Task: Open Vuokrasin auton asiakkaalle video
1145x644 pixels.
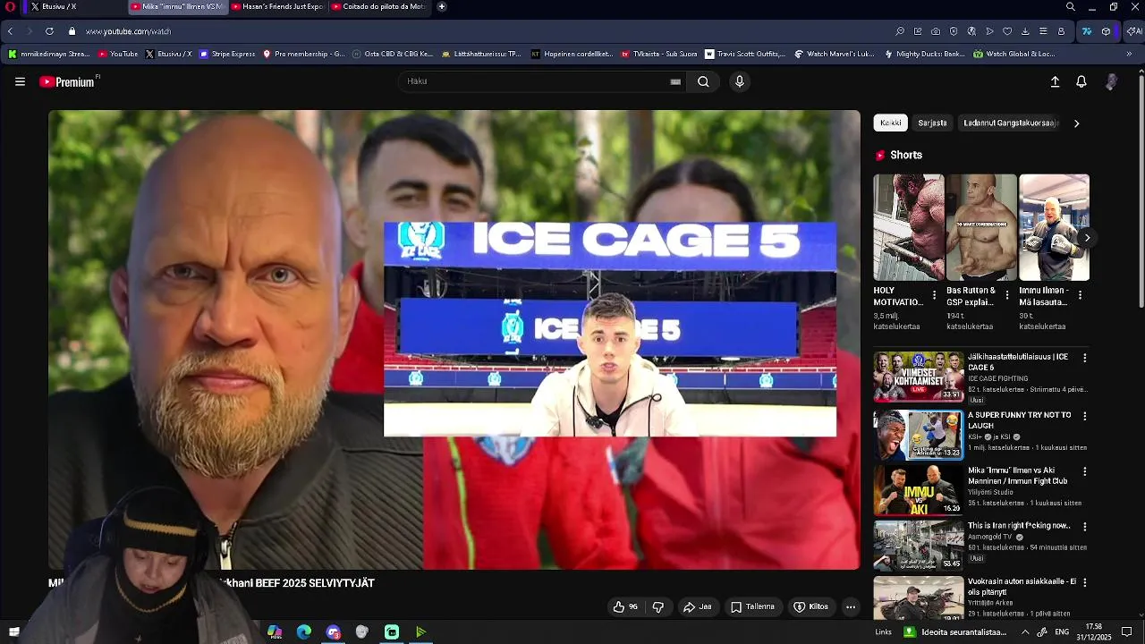Action: click(919, 598)
